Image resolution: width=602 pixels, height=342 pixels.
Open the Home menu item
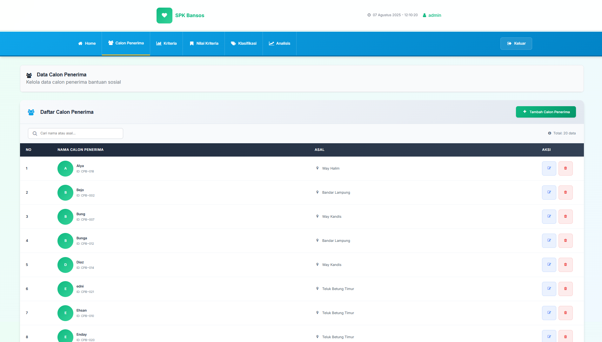87,43
